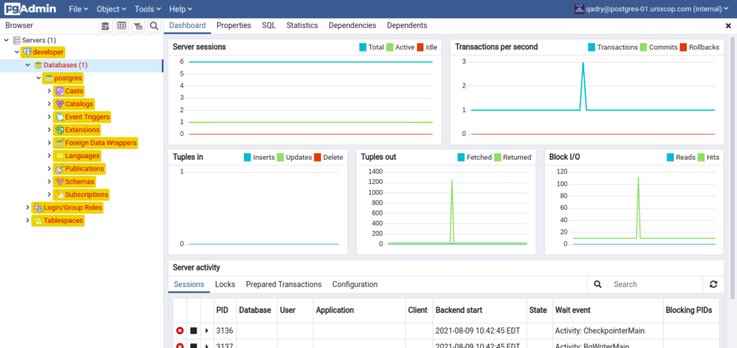Open the Object menu

click(112, 9)
